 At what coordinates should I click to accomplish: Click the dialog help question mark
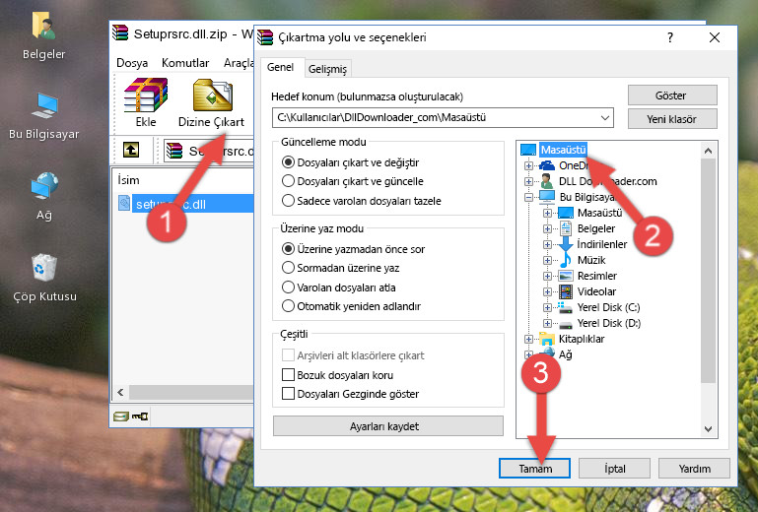(x=670, y=37)
